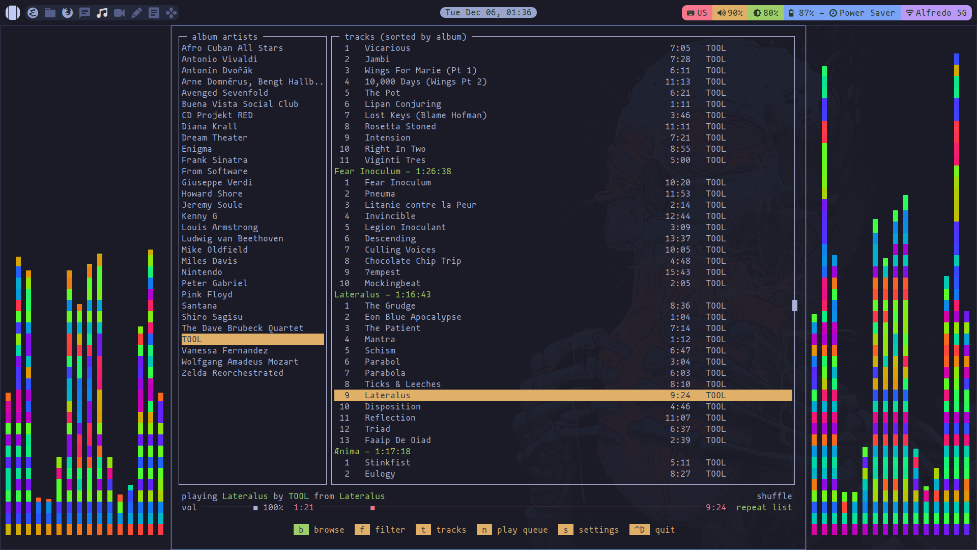Select the track Eulogy
The image size is (977, 550).
(563, 474)
